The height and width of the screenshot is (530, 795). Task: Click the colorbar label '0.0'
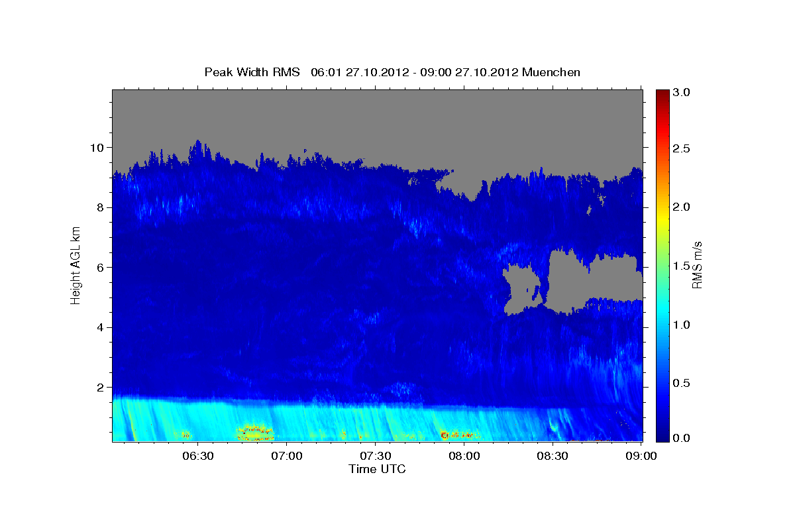pos(682,438)
